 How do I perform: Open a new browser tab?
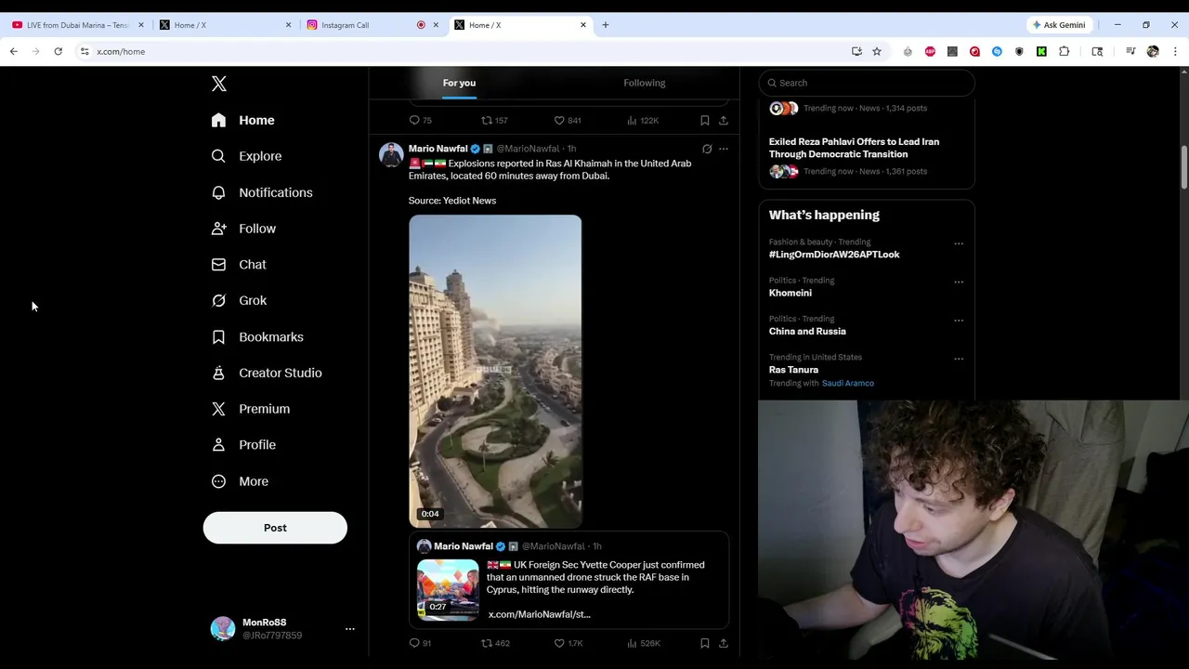pos(606,25)
